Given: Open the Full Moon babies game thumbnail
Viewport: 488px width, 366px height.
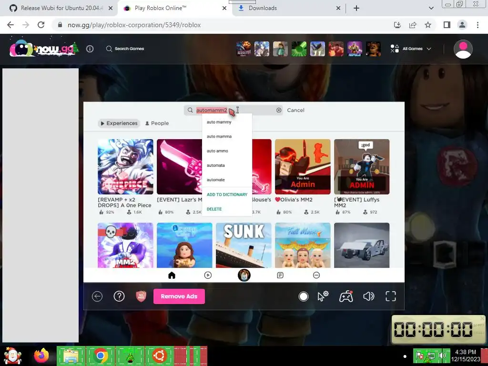Looking at the screenshot, I should tap(303, 245).
